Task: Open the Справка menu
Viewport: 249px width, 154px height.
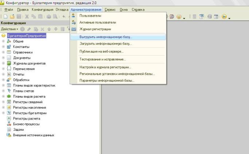Action: (x=138, y=10)
